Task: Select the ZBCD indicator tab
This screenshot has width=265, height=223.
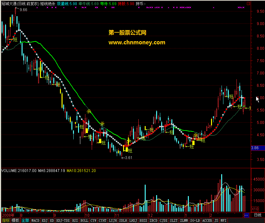Action: 153,220
